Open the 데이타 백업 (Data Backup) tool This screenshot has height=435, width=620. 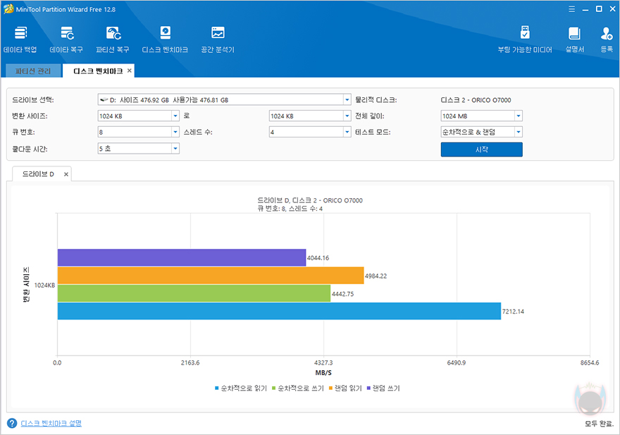pos(20,39)
